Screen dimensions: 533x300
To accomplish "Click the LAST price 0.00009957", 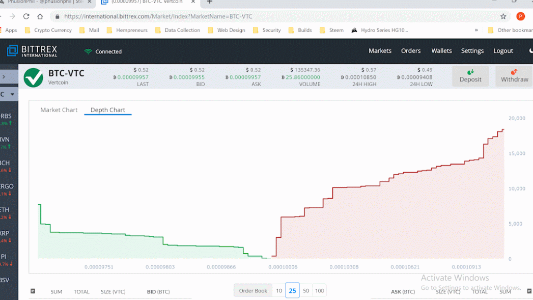I will coord(131,77).
